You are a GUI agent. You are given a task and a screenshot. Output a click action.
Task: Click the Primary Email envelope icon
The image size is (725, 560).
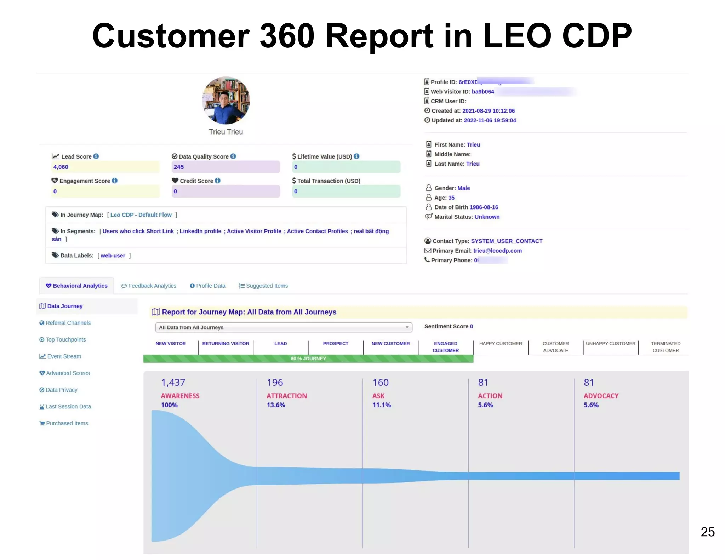point(428,251)
